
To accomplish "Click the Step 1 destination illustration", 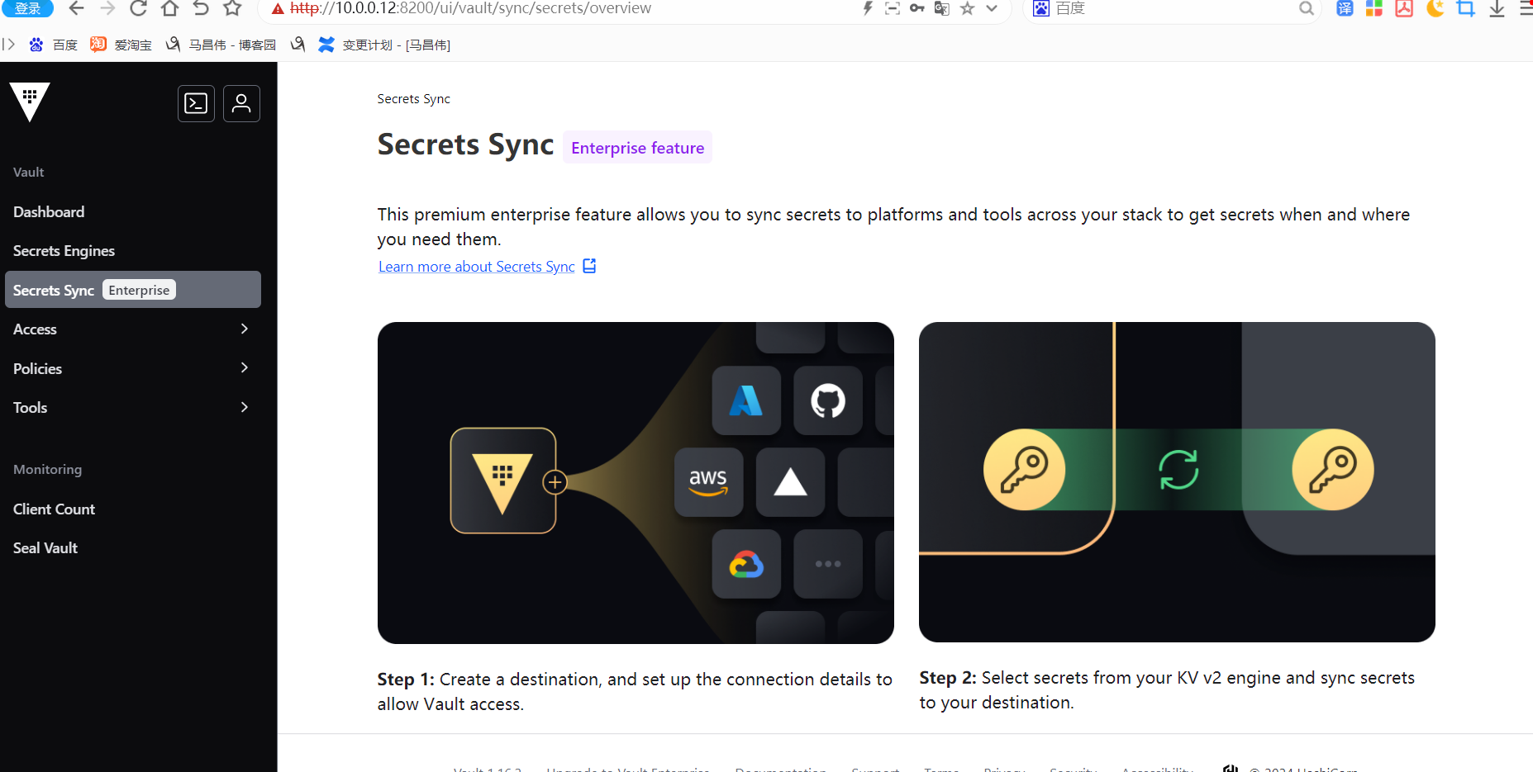I will coord(636,483).
